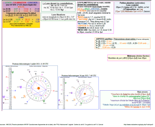Click green Mercury symbol atop 3 juillet latitude scale
Viewport: 155px width, 127px height.
click(13, 72)
